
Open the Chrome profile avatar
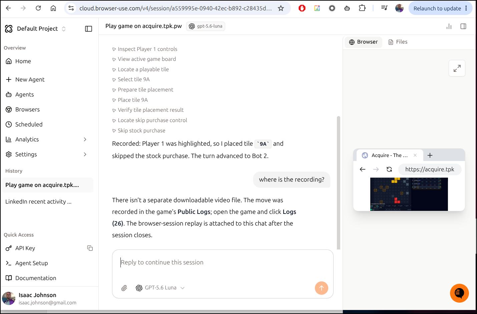399,8
